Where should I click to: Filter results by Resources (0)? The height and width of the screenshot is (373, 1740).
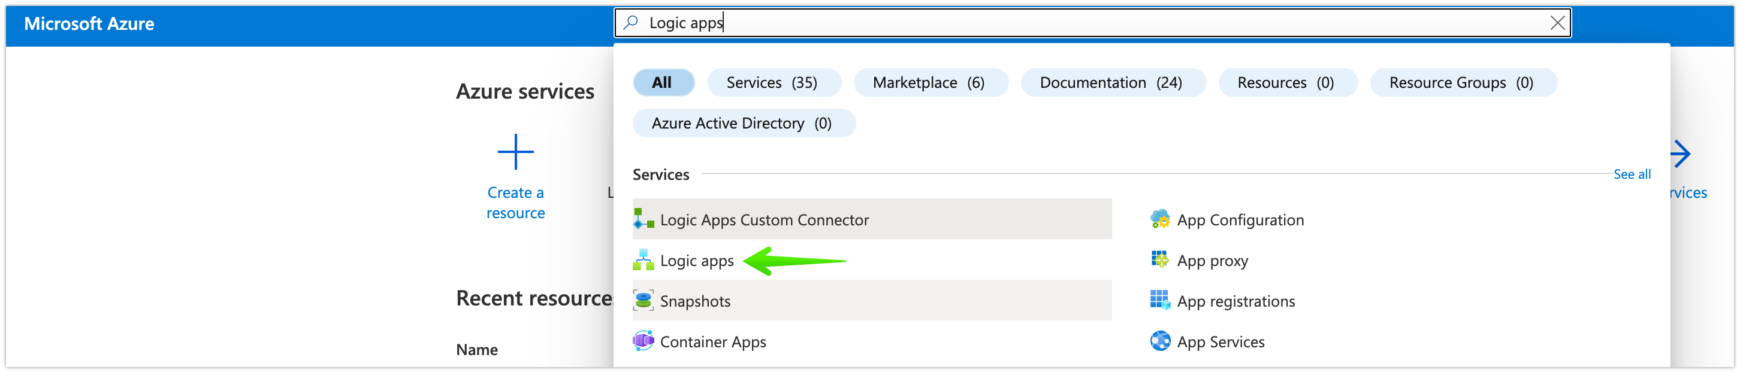click(x=1288, y=83)
